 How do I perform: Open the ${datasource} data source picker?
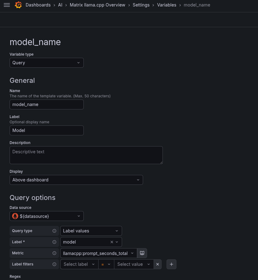47,216
